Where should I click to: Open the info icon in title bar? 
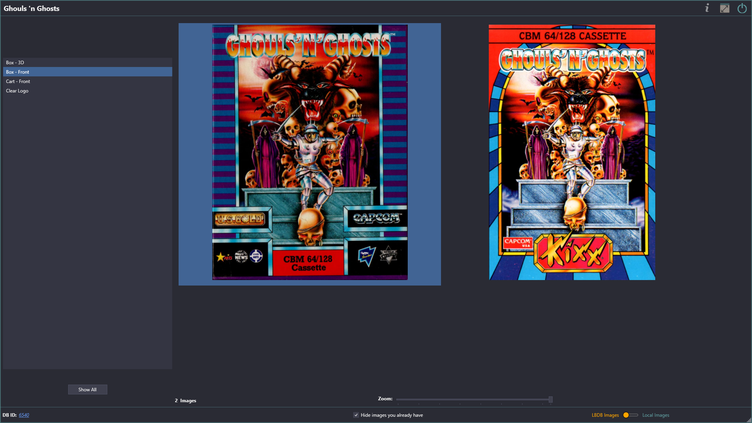[707, 8]
